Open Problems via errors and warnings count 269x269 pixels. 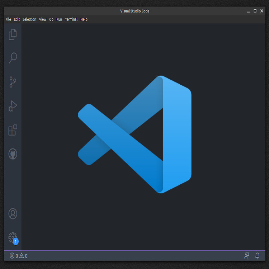[x=19, y=256]
